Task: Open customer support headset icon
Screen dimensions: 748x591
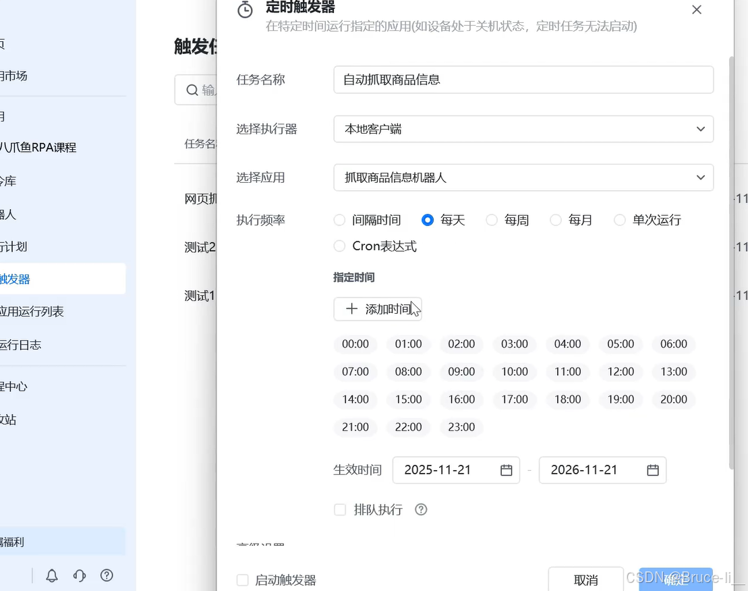Action: (80, 575)
